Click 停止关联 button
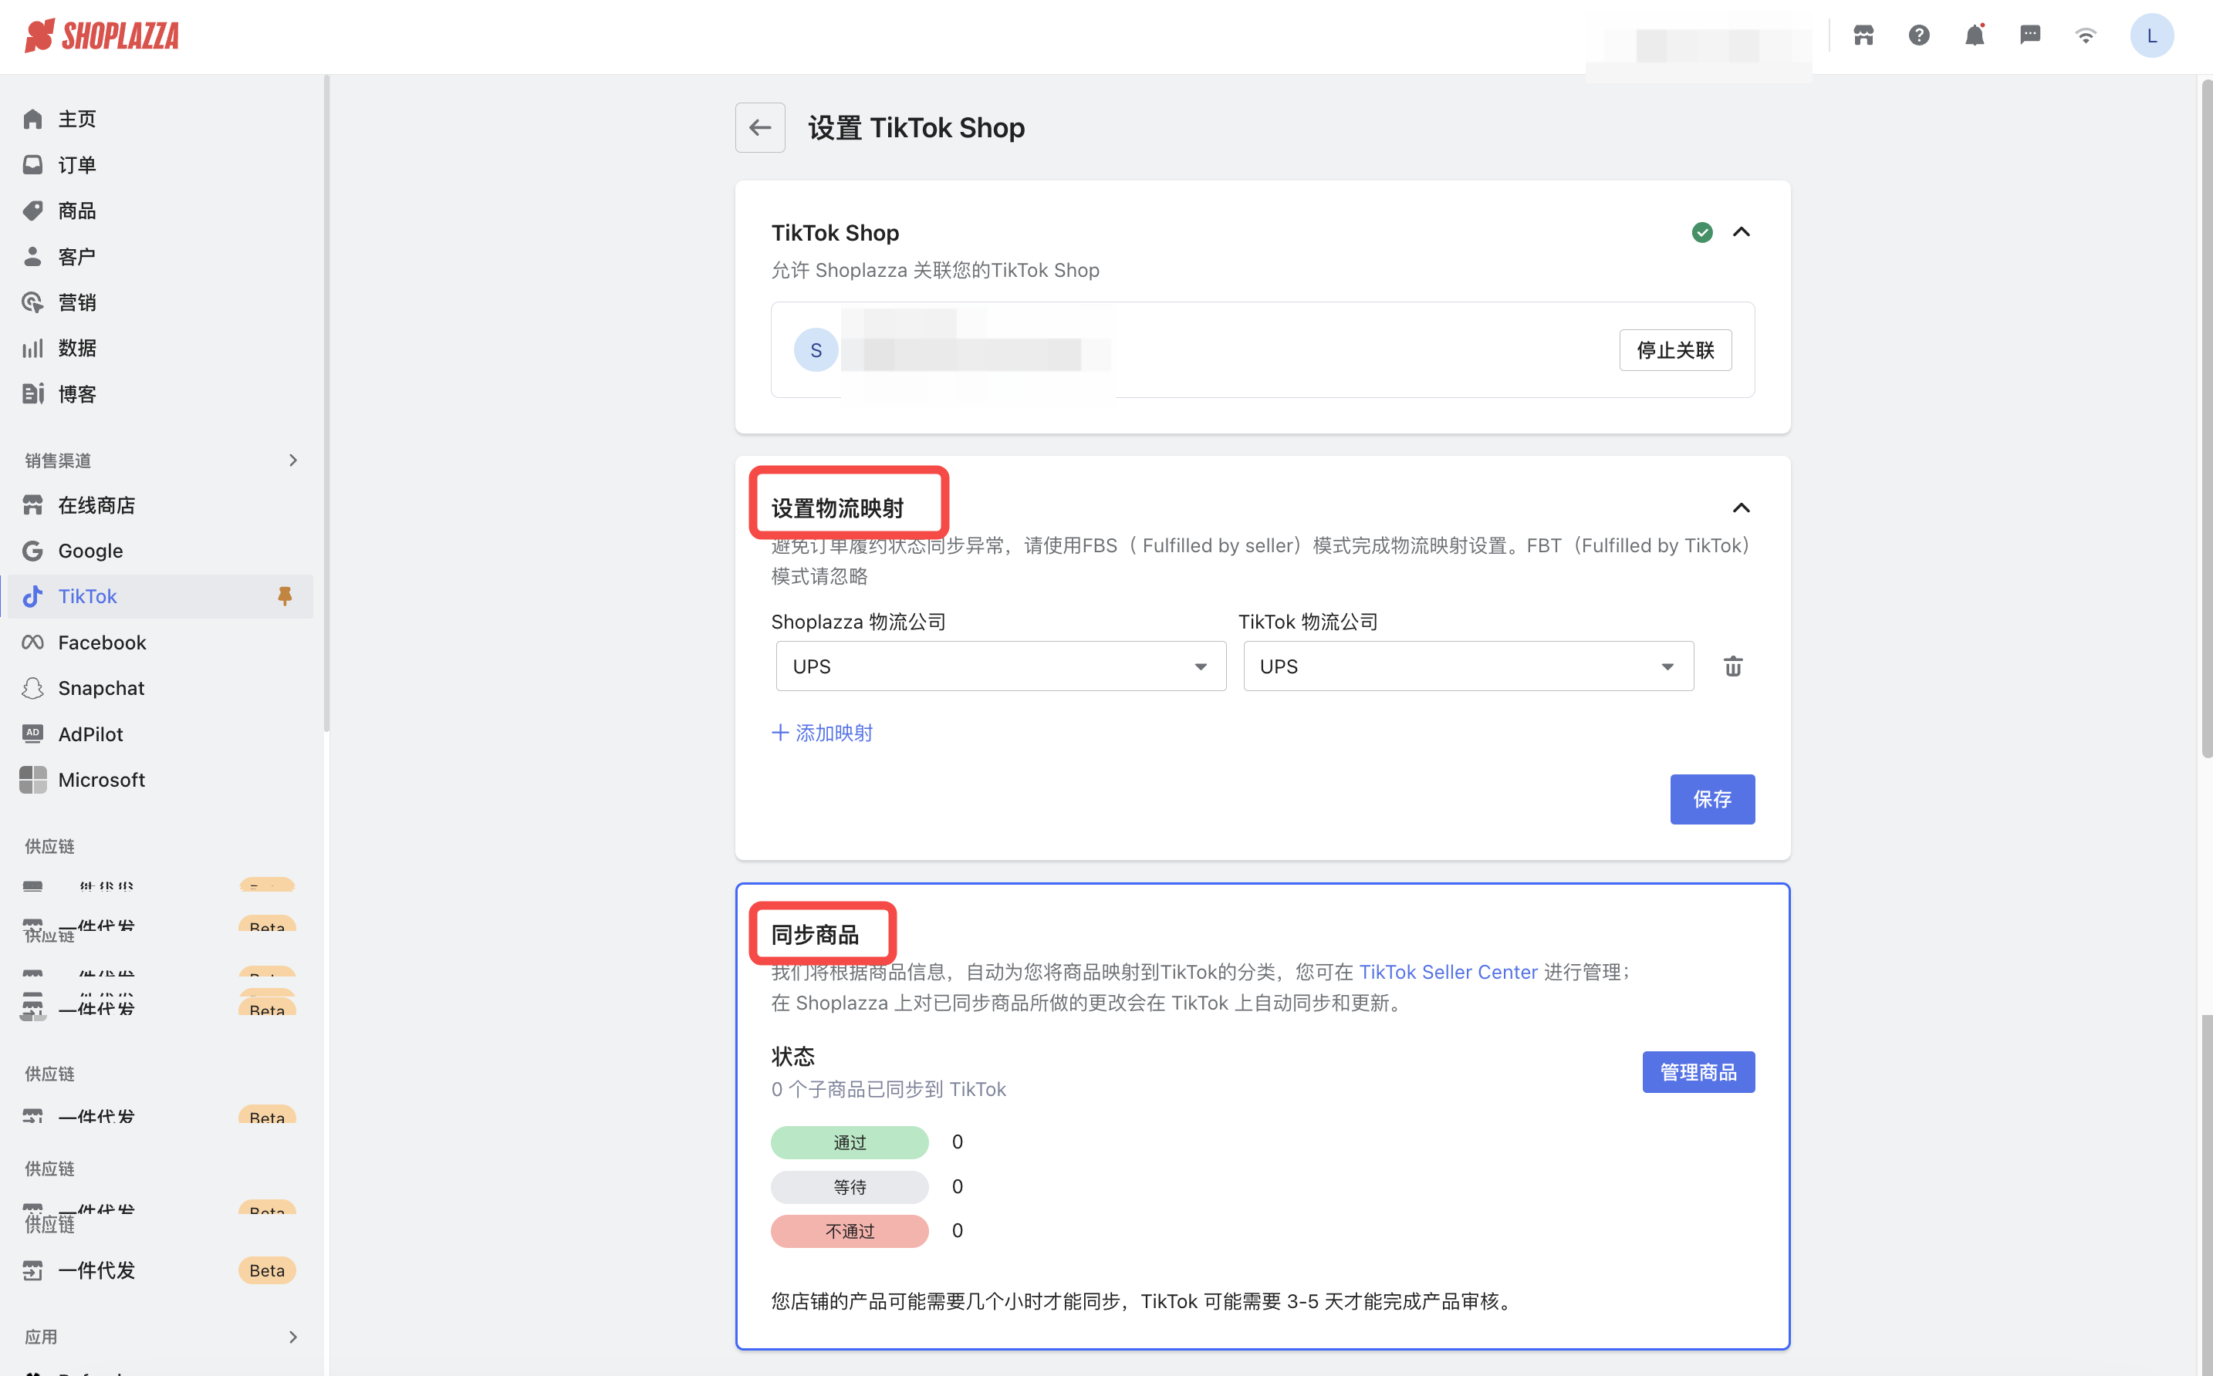Viewport: 2213px width, 1376px height. tap(1674, 350)
